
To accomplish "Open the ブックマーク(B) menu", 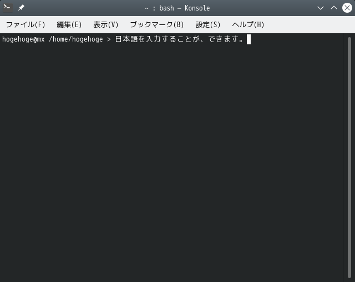I will point(157,24).
